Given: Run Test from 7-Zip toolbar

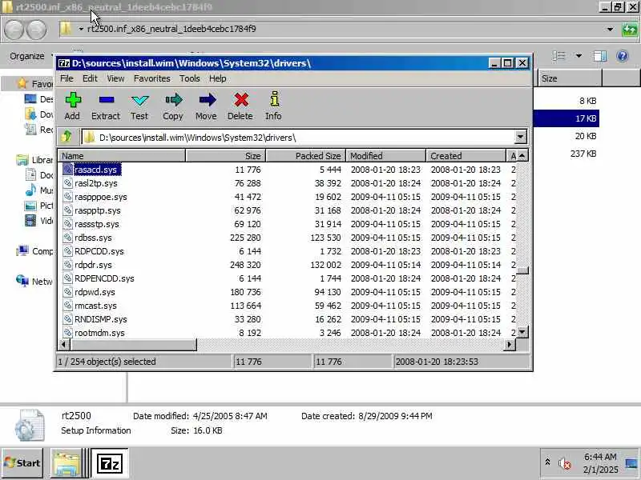Looking at the screenshot, I should click(139, 106).
